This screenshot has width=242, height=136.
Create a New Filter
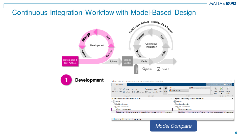pyautogui.click(x=215, y=90)
